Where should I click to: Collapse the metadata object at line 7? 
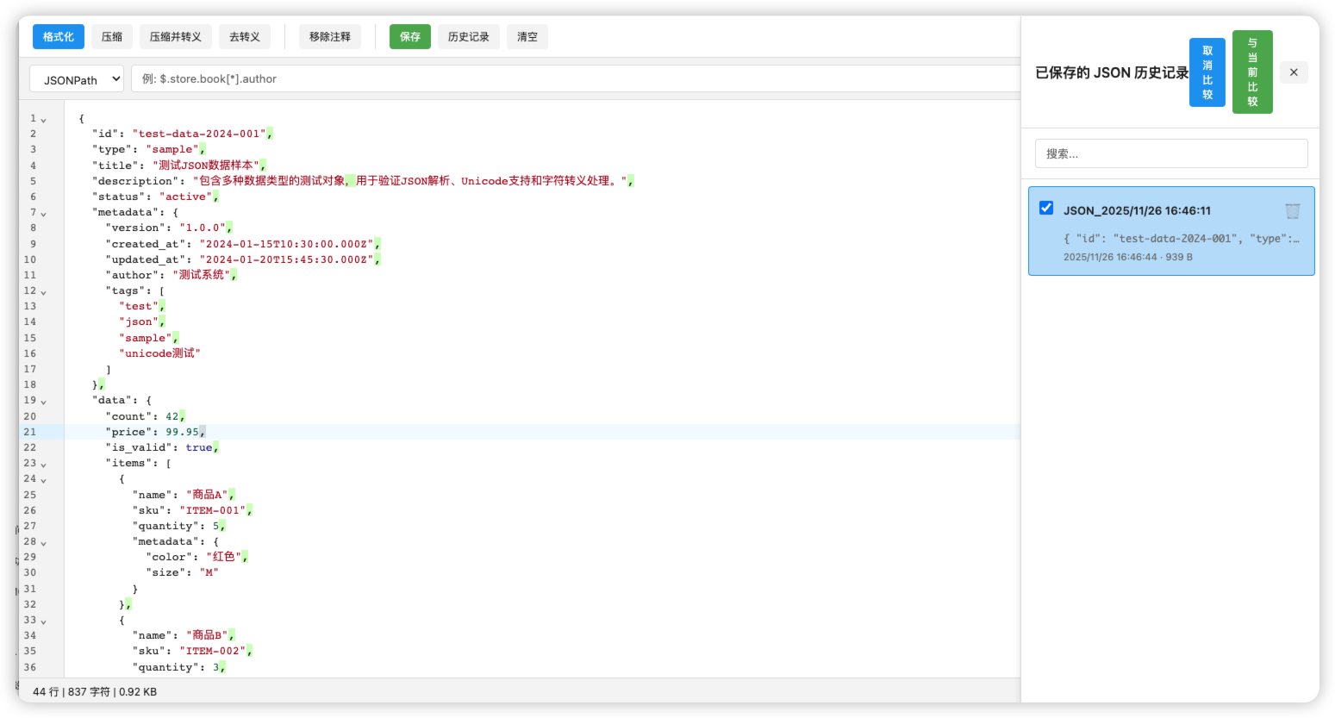coord(44,214)
